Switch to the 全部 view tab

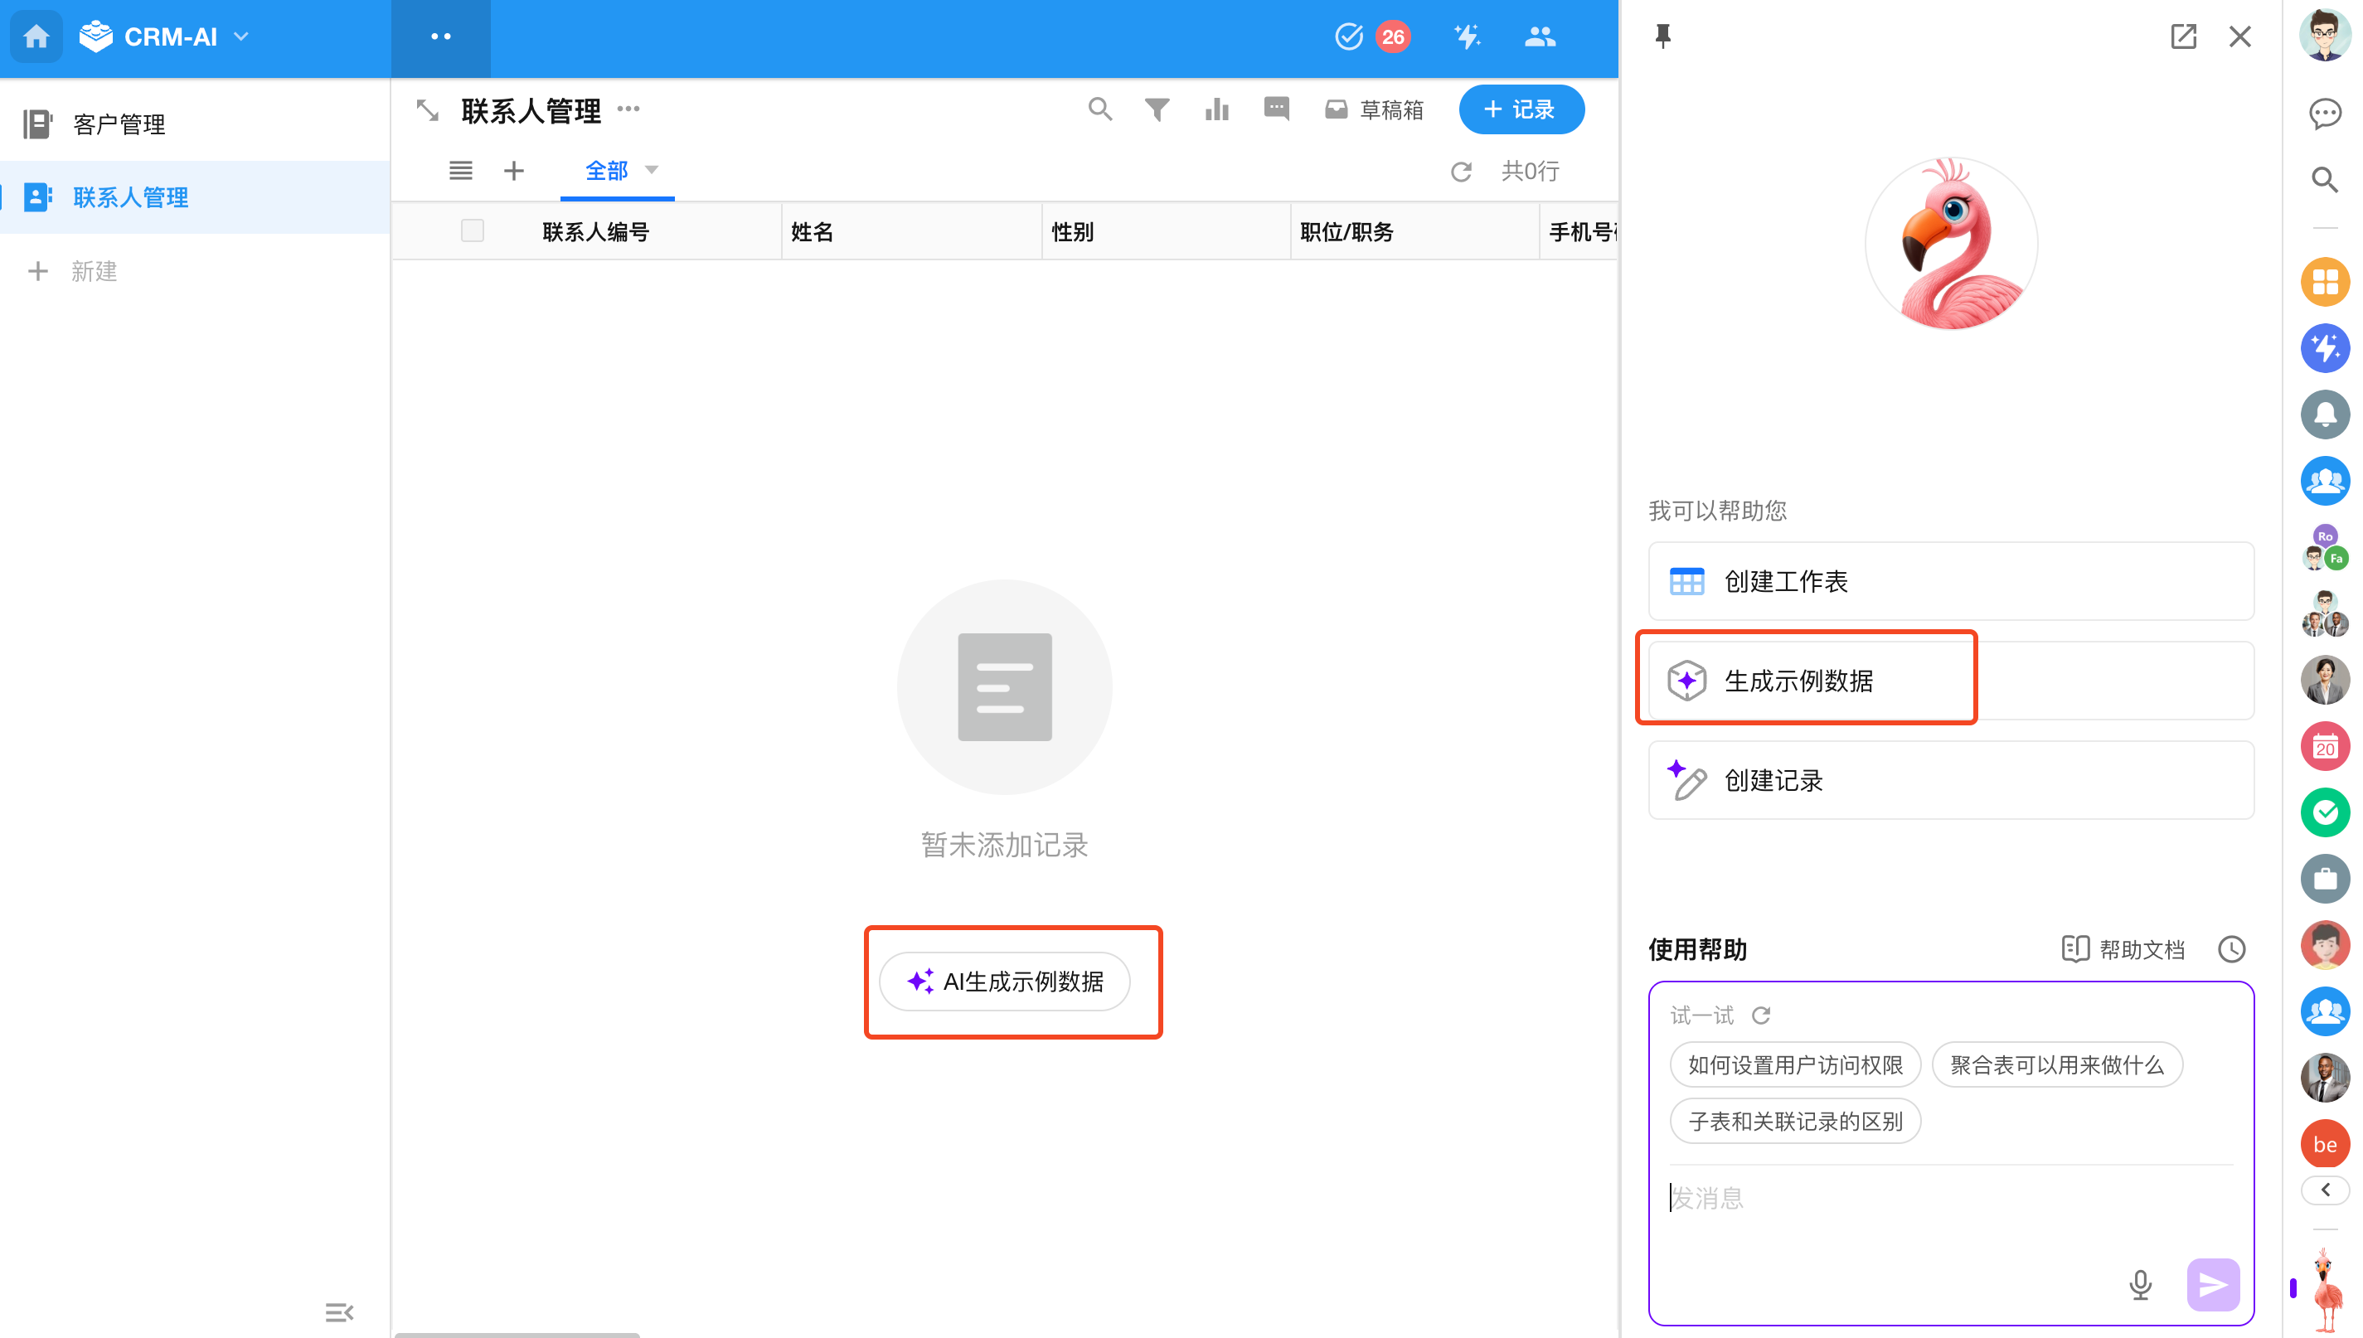click(x=607, y=171)
